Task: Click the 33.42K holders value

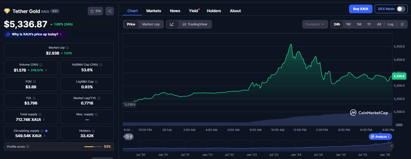Action: [87, 136]
